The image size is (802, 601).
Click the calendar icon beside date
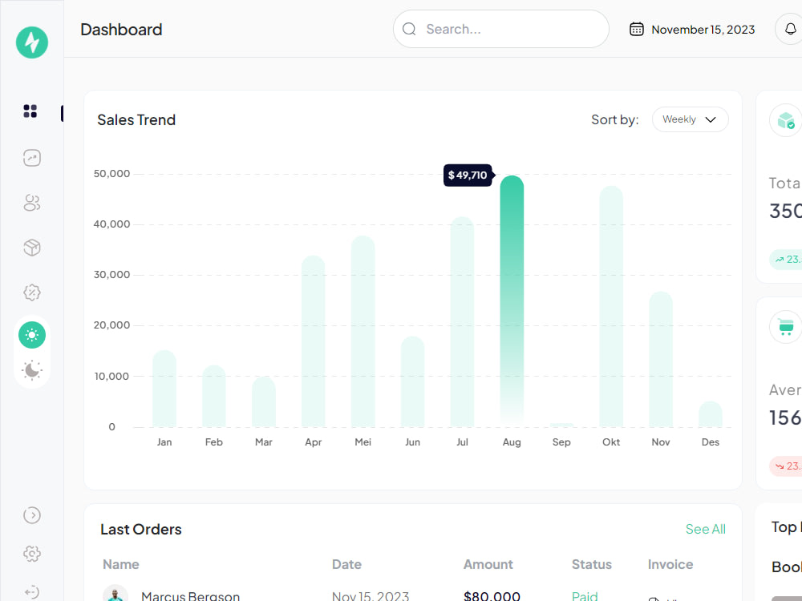point(636,29)
